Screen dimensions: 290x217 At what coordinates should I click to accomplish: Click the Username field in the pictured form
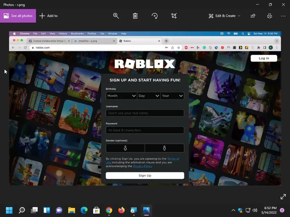click(145, 113)
